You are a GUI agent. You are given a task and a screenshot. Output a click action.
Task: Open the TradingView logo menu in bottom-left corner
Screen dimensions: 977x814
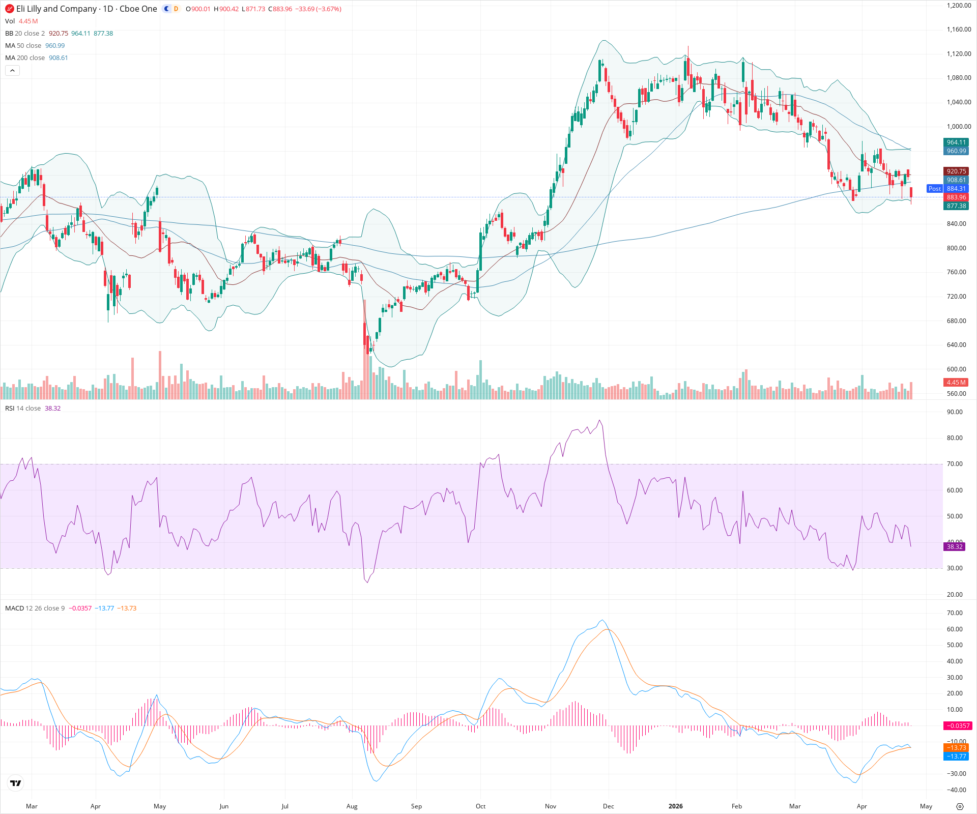click(15, 783)
